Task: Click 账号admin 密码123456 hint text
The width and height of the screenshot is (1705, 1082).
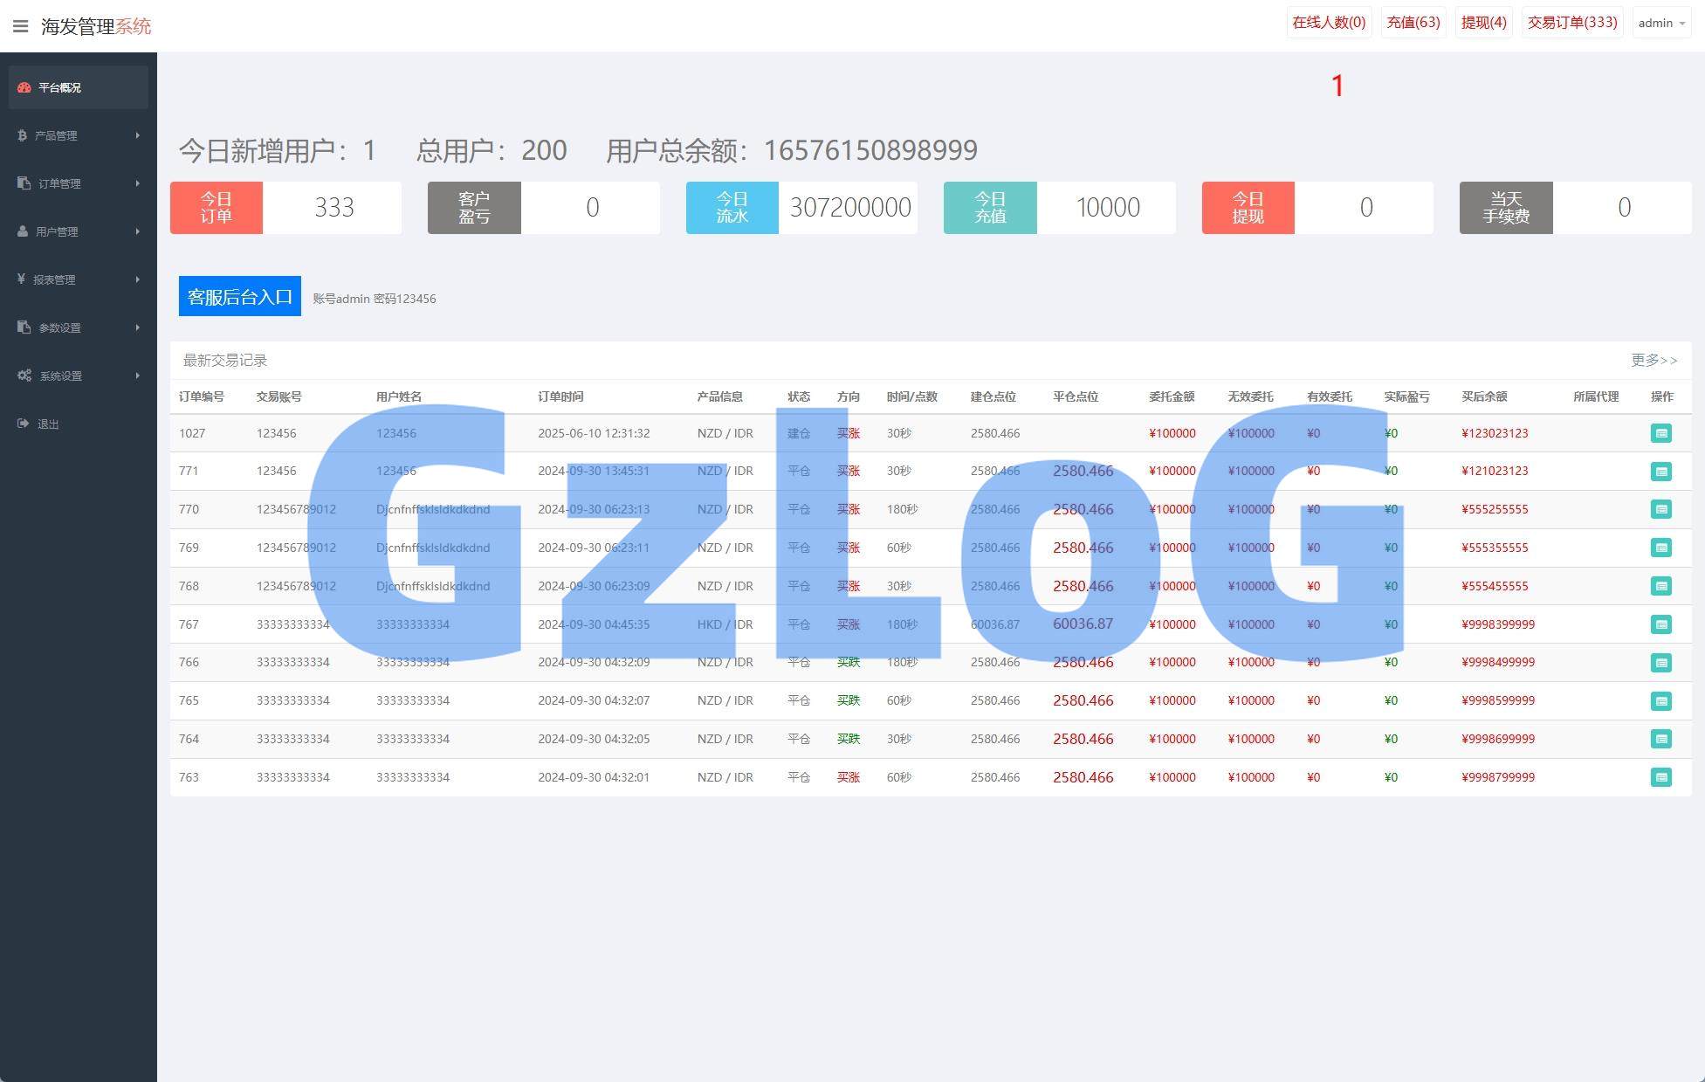Action: 375,299
